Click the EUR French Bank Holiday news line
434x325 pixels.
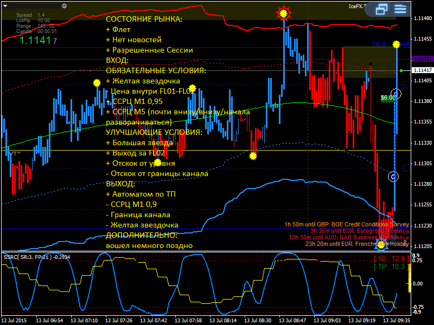pos(358,244)
